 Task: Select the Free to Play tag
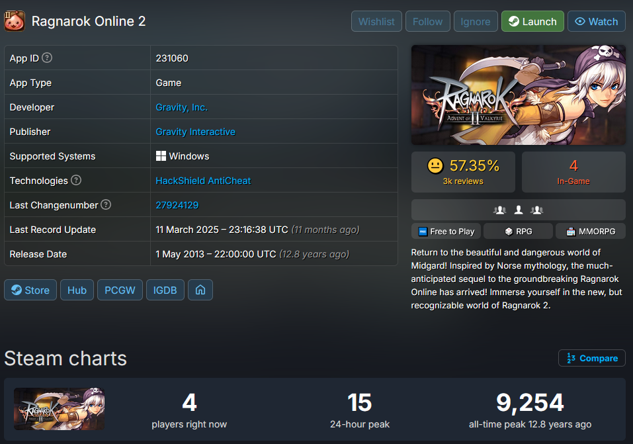[x=446, y=231]
